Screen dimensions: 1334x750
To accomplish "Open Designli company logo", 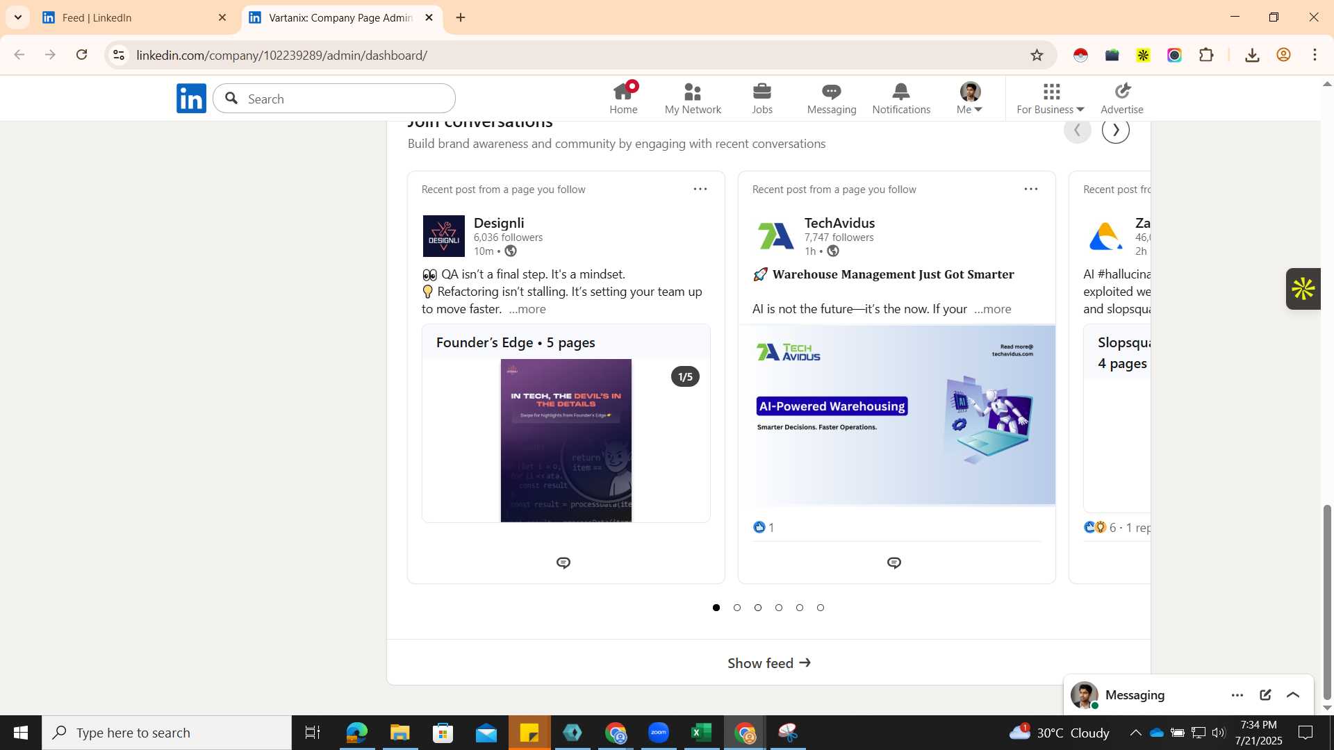I will (444, 236).
